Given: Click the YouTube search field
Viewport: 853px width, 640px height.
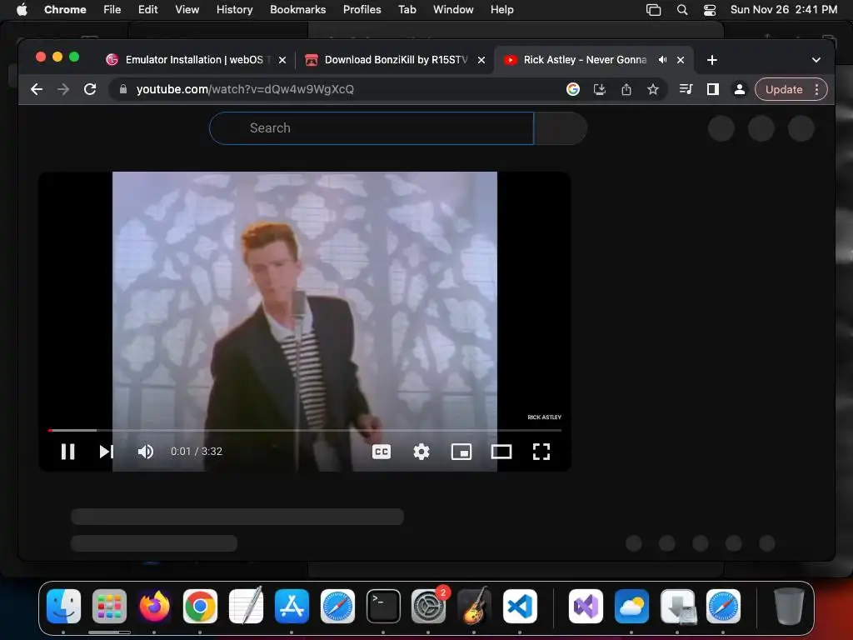Looking at the screenshot, I should 372,128.
